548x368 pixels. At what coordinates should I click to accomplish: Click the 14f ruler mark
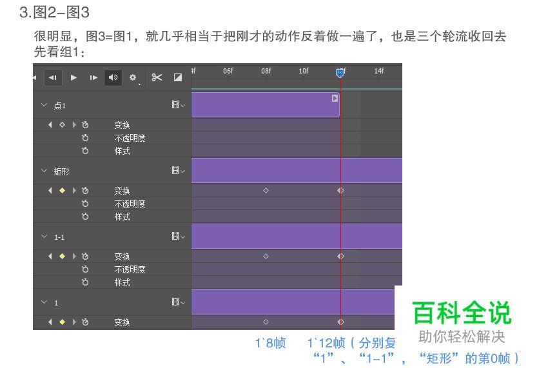point(379,71)
